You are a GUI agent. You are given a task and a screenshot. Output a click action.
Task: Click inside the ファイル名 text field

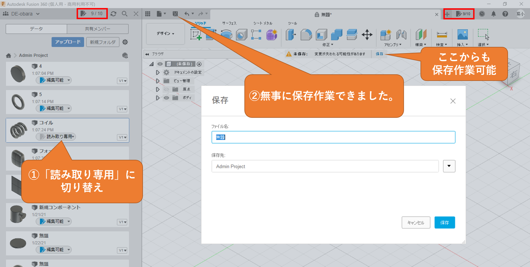click(333, 137)
